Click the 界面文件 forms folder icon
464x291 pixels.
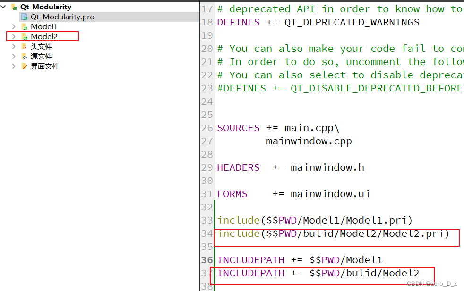pos(24,66)
